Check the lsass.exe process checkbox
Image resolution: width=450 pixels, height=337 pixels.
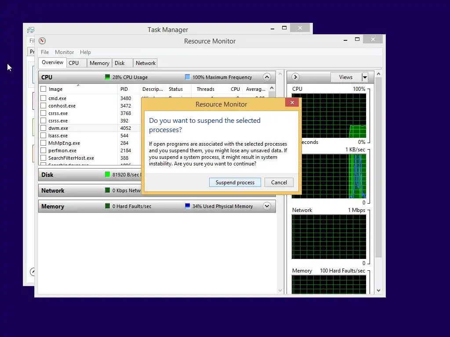44,136
